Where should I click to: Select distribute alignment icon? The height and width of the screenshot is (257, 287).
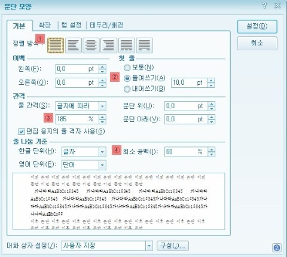127,45
